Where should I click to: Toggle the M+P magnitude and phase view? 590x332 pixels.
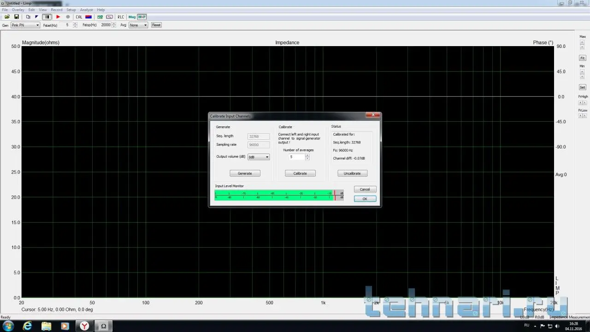coord(142,17)
